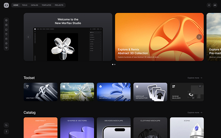Open the Shapes & Vectors catalog category
This screenshot has height=138, width=221.
pos(77,128)
